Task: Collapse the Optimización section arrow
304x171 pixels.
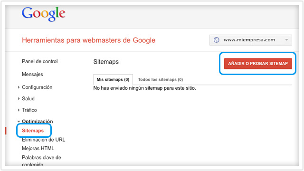Action: click(19, 122)
